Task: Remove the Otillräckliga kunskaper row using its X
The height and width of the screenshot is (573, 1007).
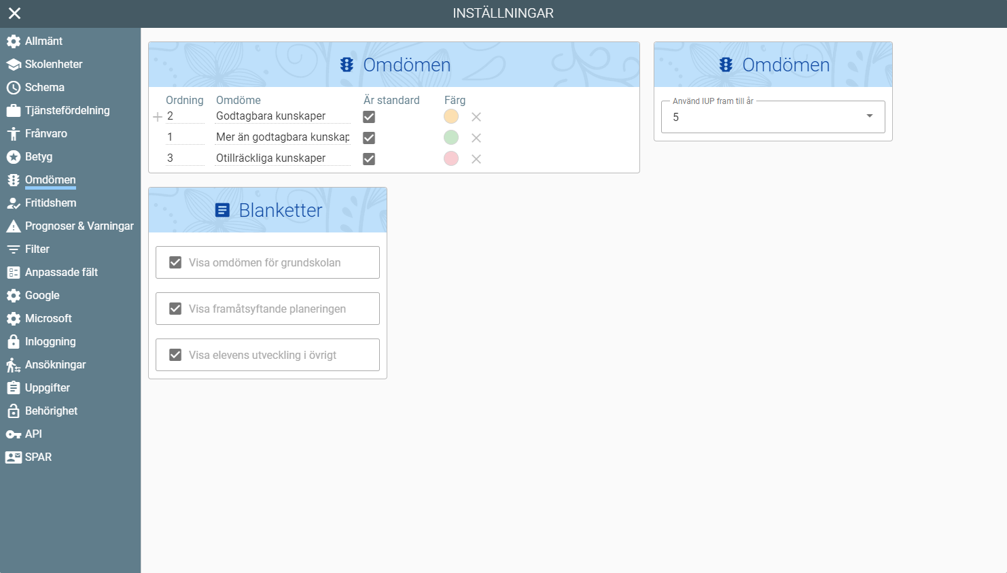Action: 476,159
